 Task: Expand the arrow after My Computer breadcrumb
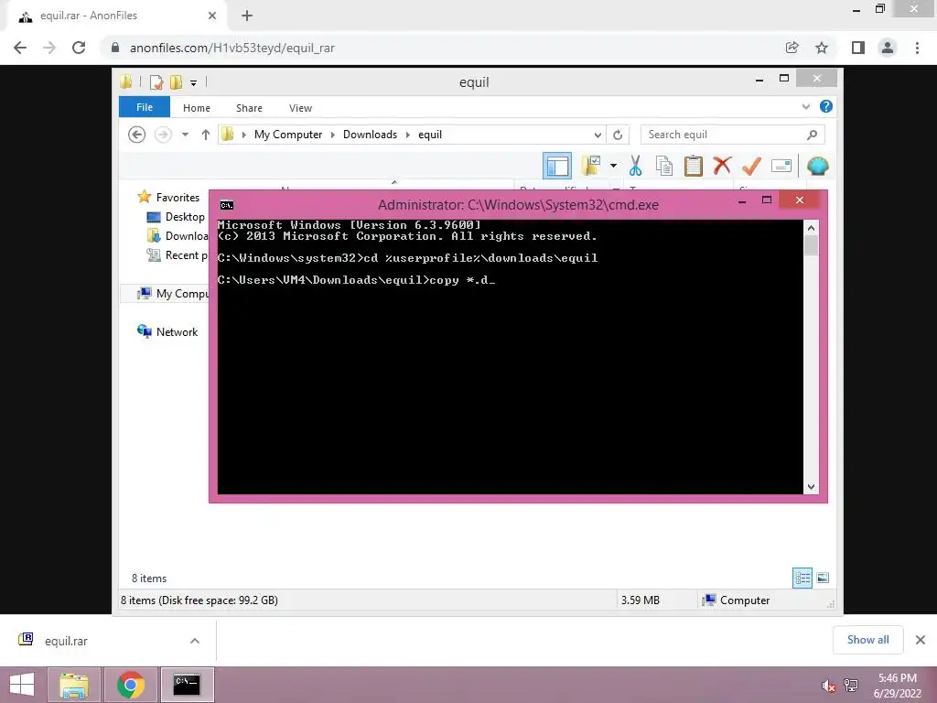pyautogui.click(x=333, y=135)
